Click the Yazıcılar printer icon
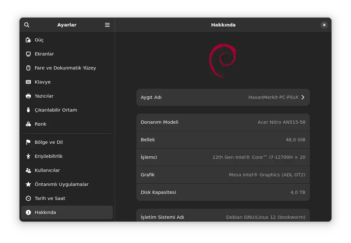Viewport: 351px width, 243px height. (x=28, y=96)
